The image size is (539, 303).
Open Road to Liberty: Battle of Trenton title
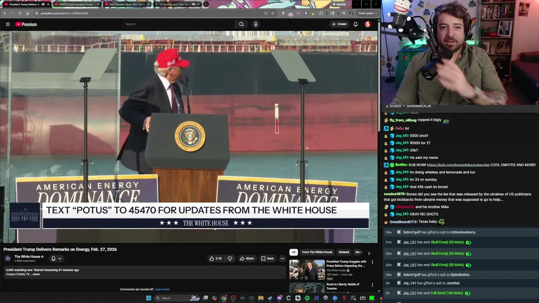343,286
